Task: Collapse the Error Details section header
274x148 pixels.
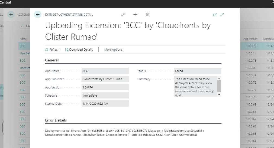Action: pos(56,120)
